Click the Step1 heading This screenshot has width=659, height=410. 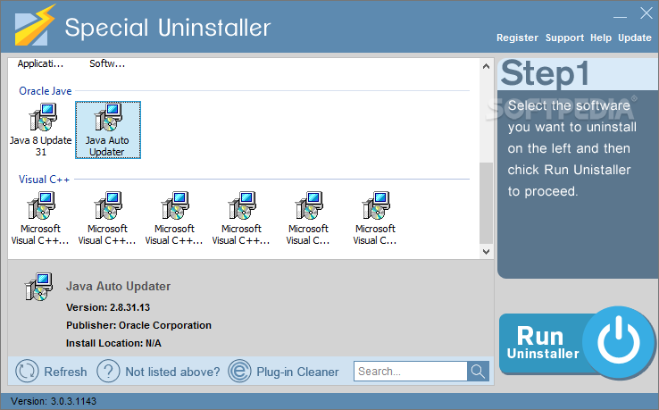click(545, 73)
